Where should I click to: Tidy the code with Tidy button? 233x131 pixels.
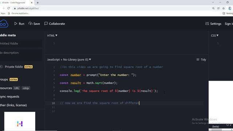pyautogui.click(x=201, y=60)
